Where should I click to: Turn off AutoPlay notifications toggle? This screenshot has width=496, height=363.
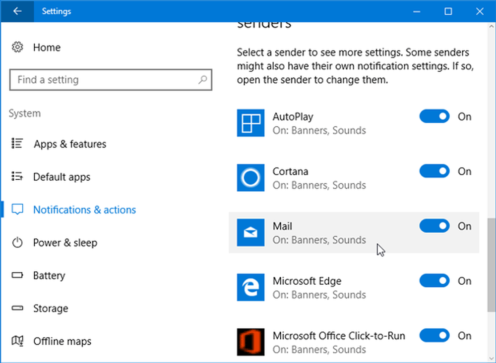pos(434,117)
